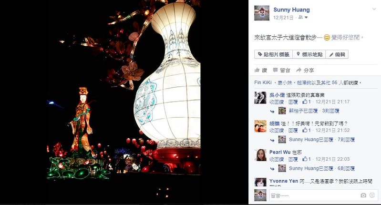Expand the 3則回覆 replies under 吳小倩's comment
Screen dimensions: 381x205
pos(330,111)
